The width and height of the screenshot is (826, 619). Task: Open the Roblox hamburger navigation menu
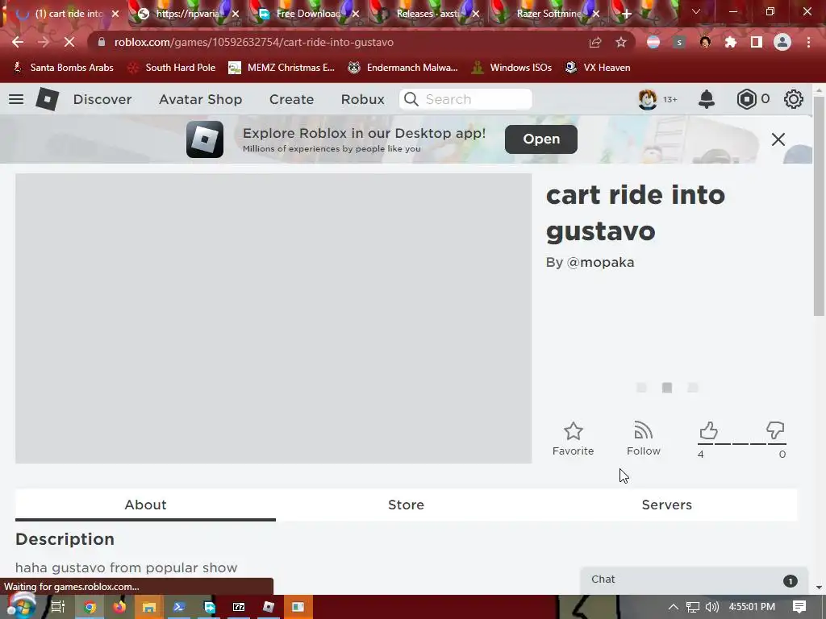(16, 99)
